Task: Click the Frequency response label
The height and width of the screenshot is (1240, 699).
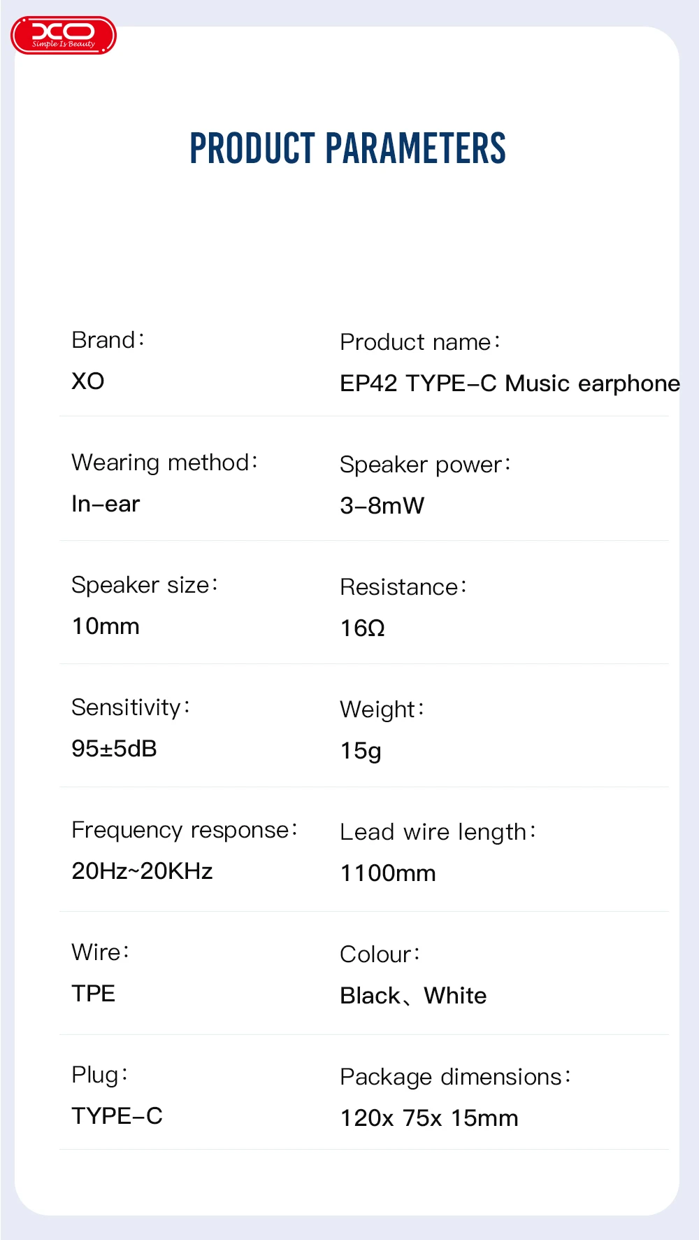Action: point(185,831)
